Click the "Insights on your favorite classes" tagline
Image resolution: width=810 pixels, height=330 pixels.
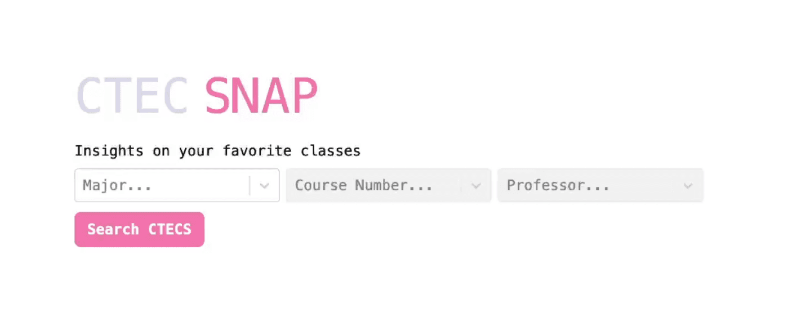(x=217, y=151)
